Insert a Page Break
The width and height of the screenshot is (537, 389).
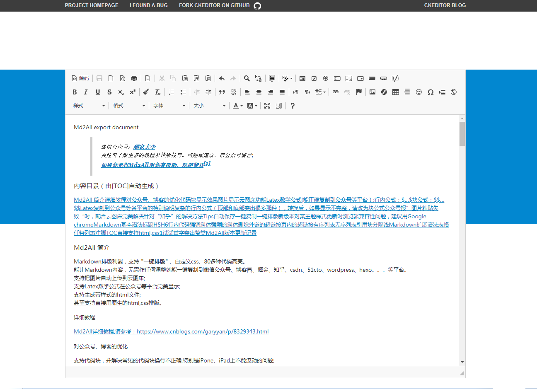pos(442,92)
